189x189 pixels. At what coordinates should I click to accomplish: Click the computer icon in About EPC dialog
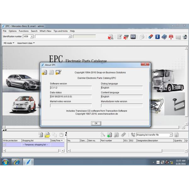[58, 72]
